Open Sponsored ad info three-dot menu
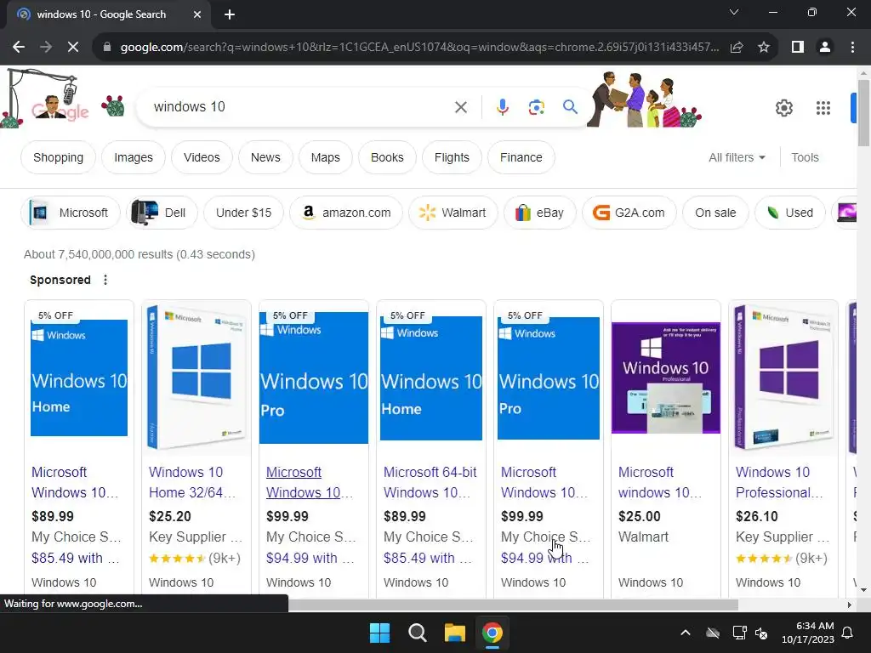871x653 pixels. coord(105,280)
